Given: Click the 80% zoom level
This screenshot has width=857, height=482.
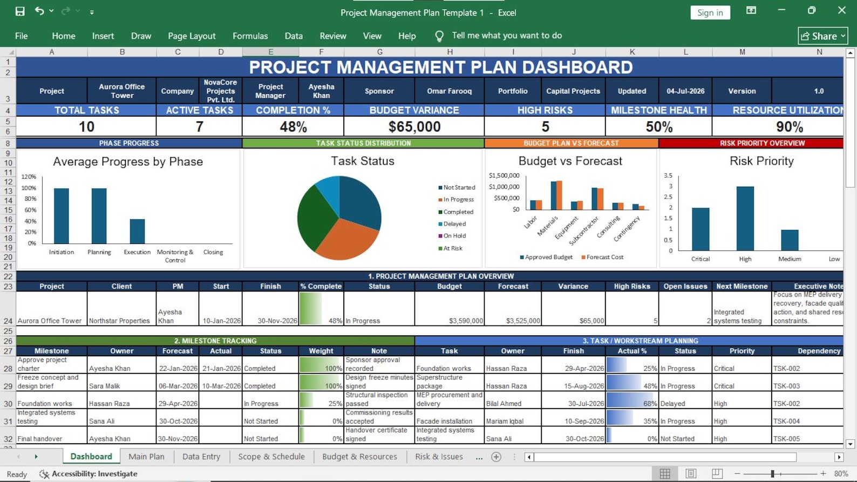Looking at the screenshot, I should point(841,474).
